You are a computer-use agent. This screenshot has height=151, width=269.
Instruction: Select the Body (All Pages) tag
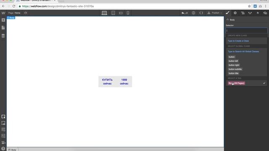pos(236,83)
